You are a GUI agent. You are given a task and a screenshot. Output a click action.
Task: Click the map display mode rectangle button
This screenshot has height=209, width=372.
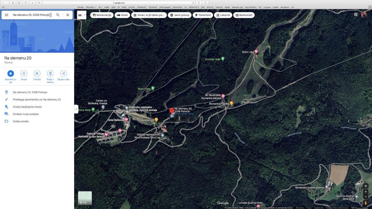80,15
